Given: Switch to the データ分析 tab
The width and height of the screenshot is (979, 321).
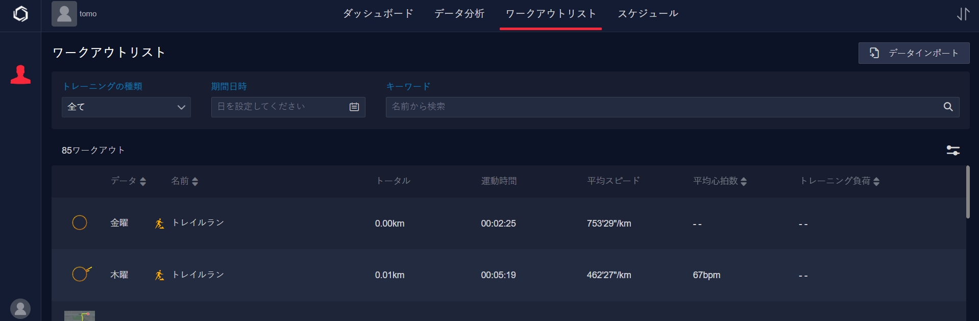Looking at the screenshot, I should tap(459, 14).
